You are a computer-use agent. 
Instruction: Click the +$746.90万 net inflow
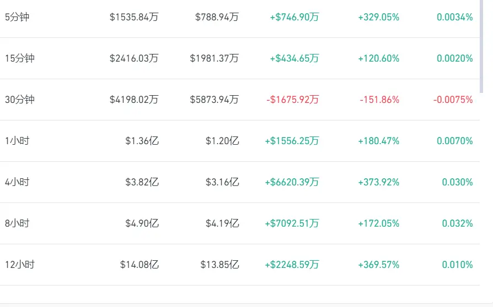pos(294,17)
